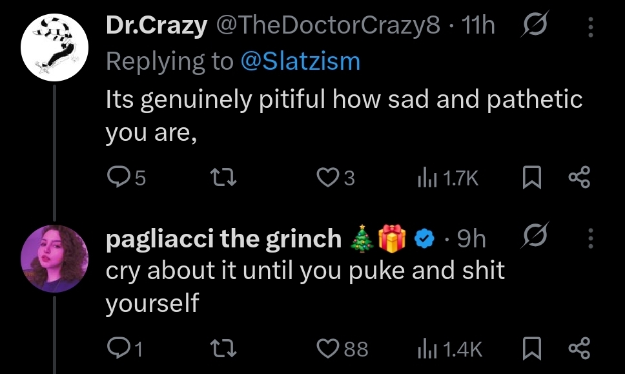Screen dimensions: 625x374
Task: Reply to pagliacci the grinch's tweet
Action: [118, 349]
